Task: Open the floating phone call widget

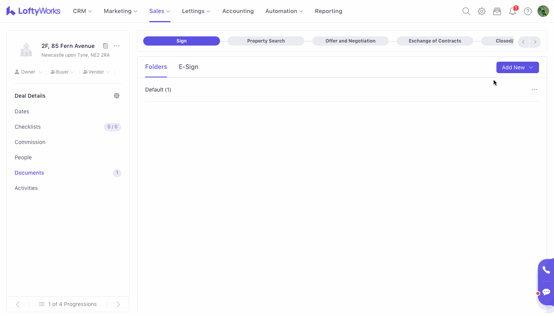Action: coord(546,270)
